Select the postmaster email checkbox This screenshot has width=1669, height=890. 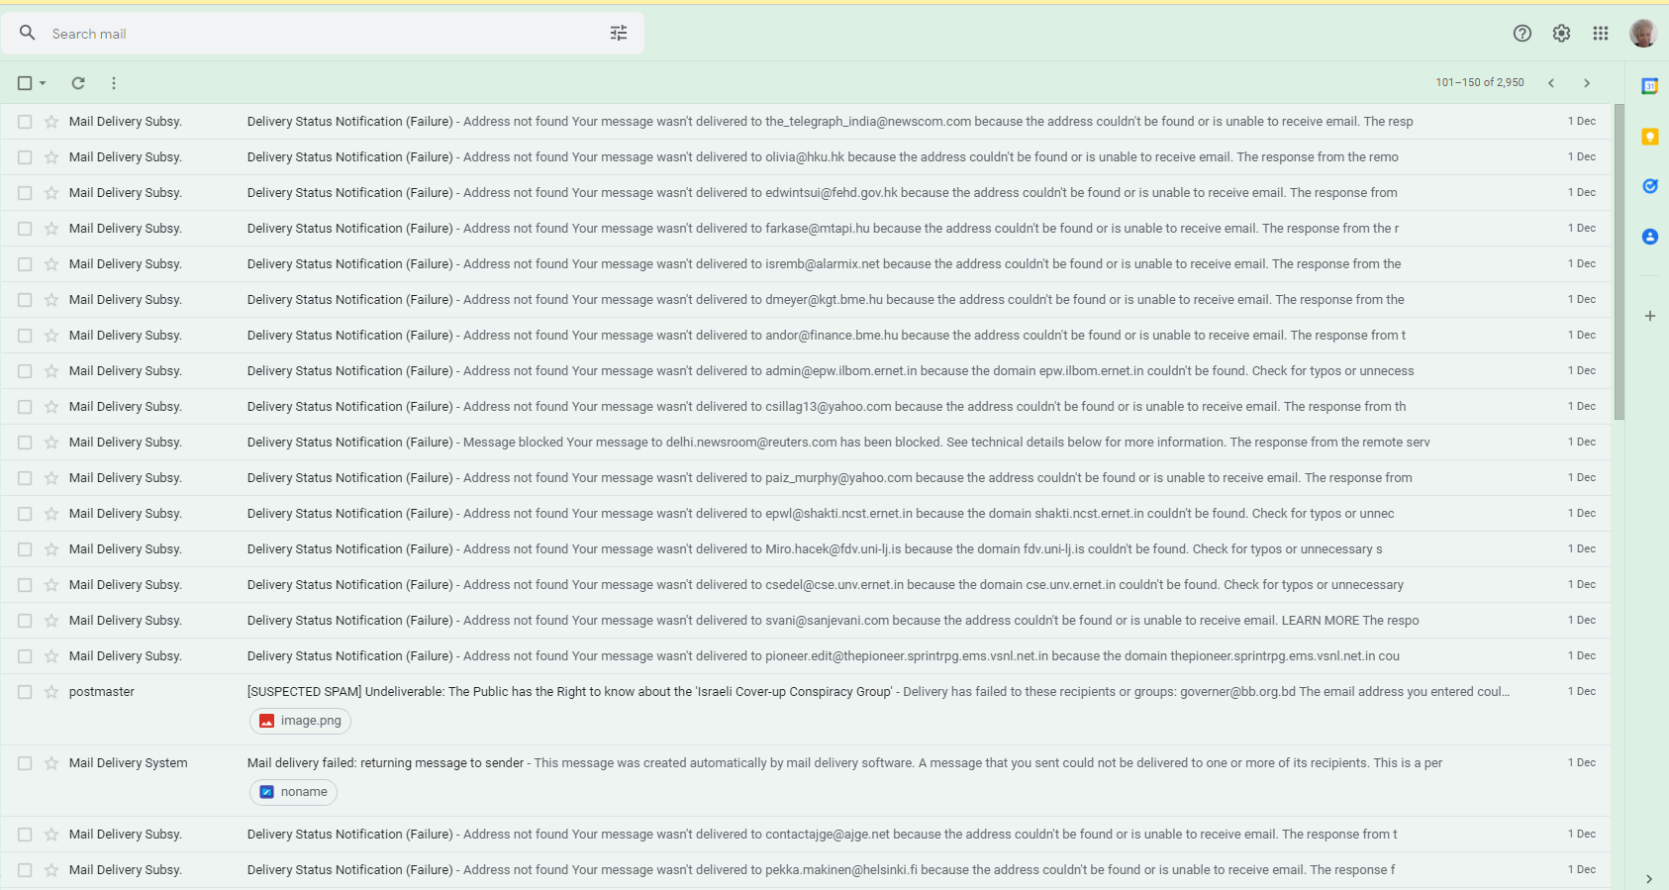[25, 692]
